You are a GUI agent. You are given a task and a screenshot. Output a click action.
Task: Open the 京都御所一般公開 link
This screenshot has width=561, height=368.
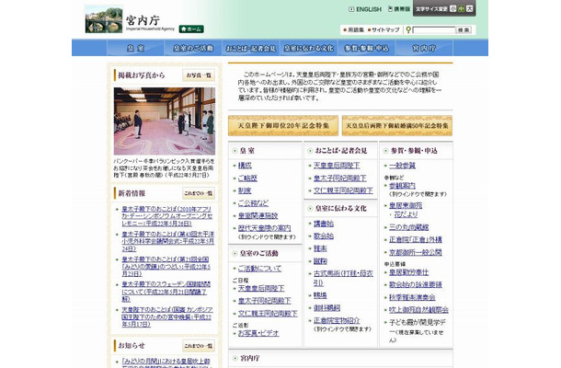tap(416, 253)
